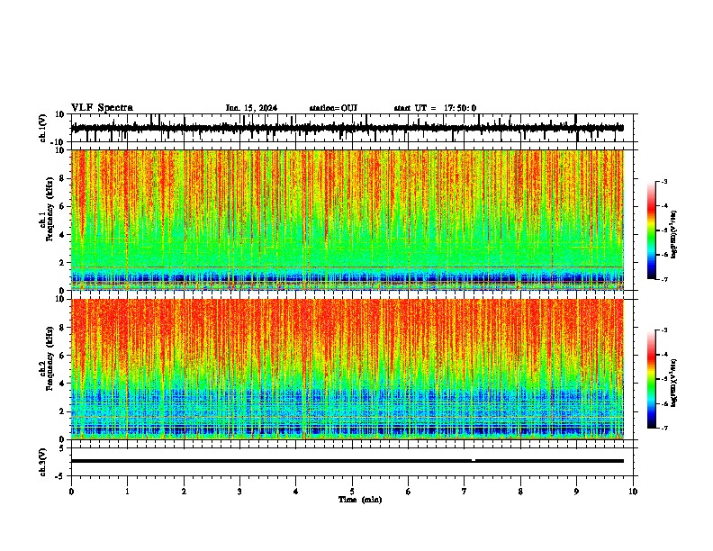Screen dimensions: 713x551
Task: Click the "-3" label atop the ch.1 color bar
Action: coord(663,181)
